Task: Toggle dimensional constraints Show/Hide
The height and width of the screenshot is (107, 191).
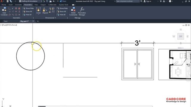Action: pos(62,8)
